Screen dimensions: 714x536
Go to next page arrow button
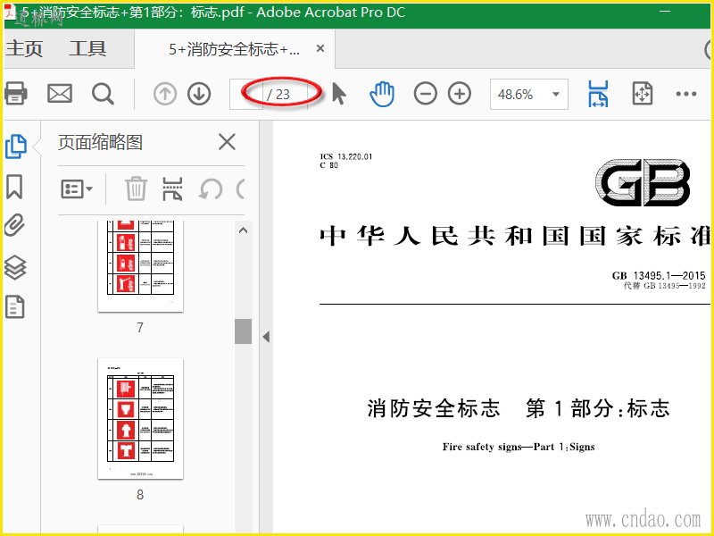[199, 94]
